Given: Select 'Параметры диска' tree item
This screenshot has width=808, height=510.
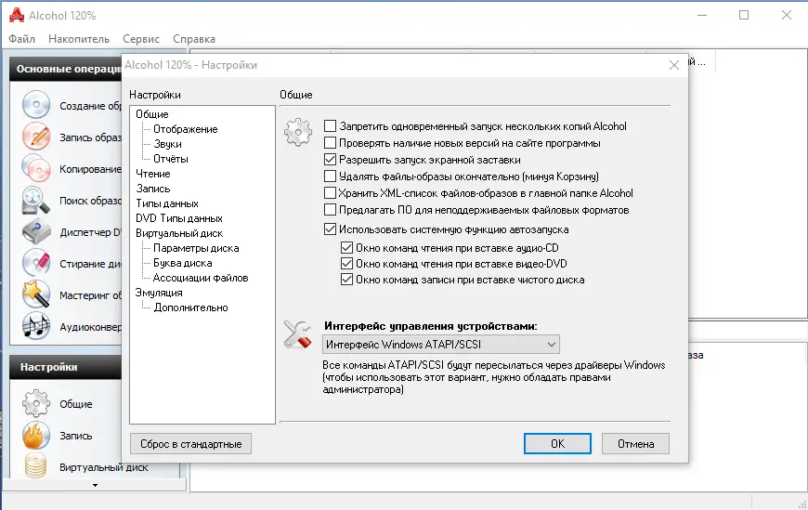Looking at the screenshot, I should 196,248.
